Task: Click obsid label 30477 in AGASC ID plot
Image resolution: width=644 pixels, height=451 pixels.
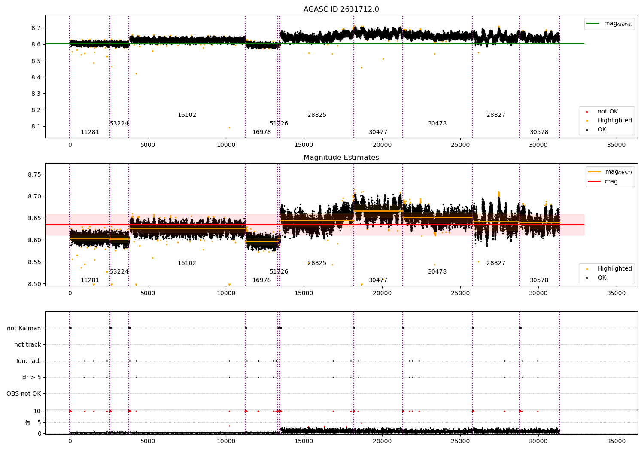Action: pyautogui.click(x=378, y=132)
